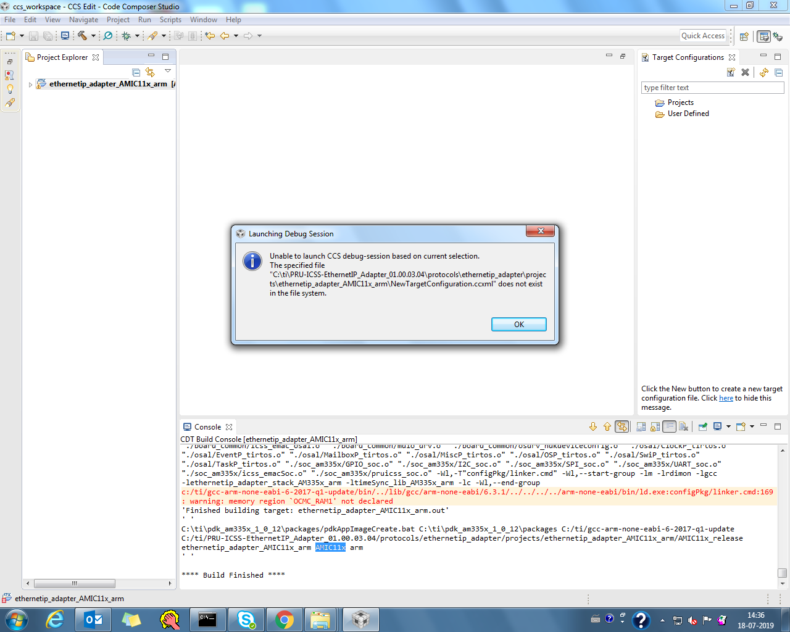Open Google Chrome from the taskbar
Image resolution: width=790 pixels, height=632 pixels.
[285, 620]
